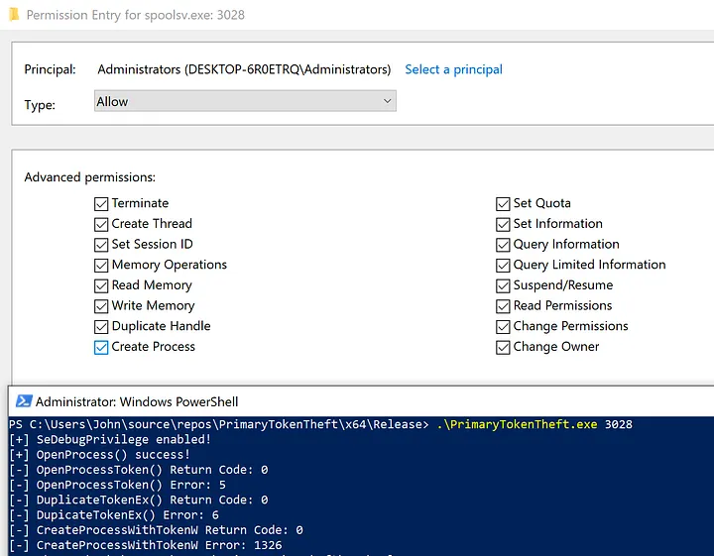Uncheck the Write Memory checkbox
Image resolution: width=714 pixels, height=556 pixels.
tap(101, 306)
